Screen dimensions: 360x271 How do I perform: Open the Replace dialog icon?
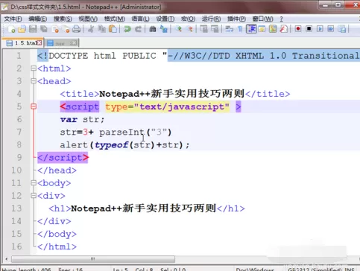(x=164, y=29)
